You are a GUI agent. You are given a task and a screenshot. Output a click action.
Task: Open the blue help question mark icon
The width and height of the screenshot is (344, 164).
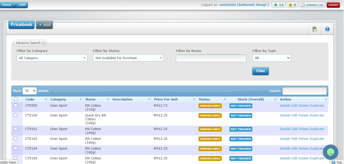(x=327, y=29)
